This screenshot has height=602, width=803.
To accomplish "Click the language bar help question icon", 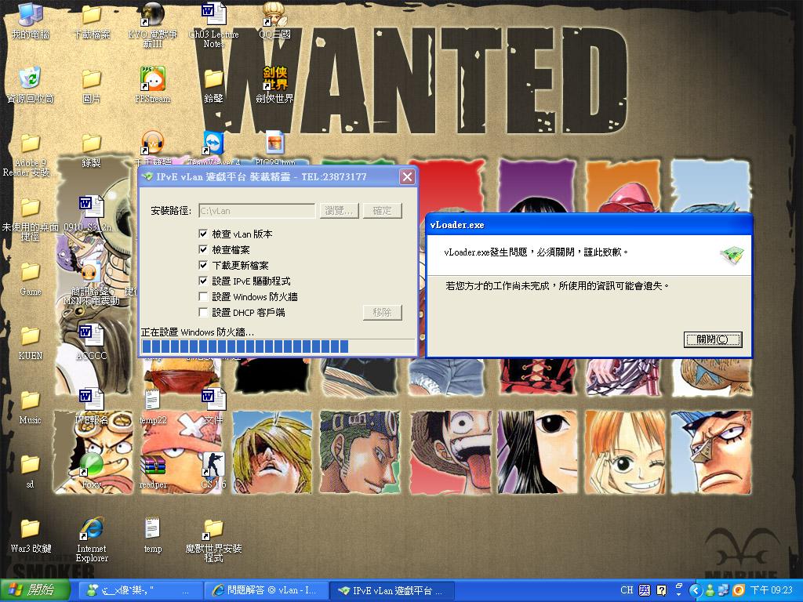I will [x=662, y=590].
